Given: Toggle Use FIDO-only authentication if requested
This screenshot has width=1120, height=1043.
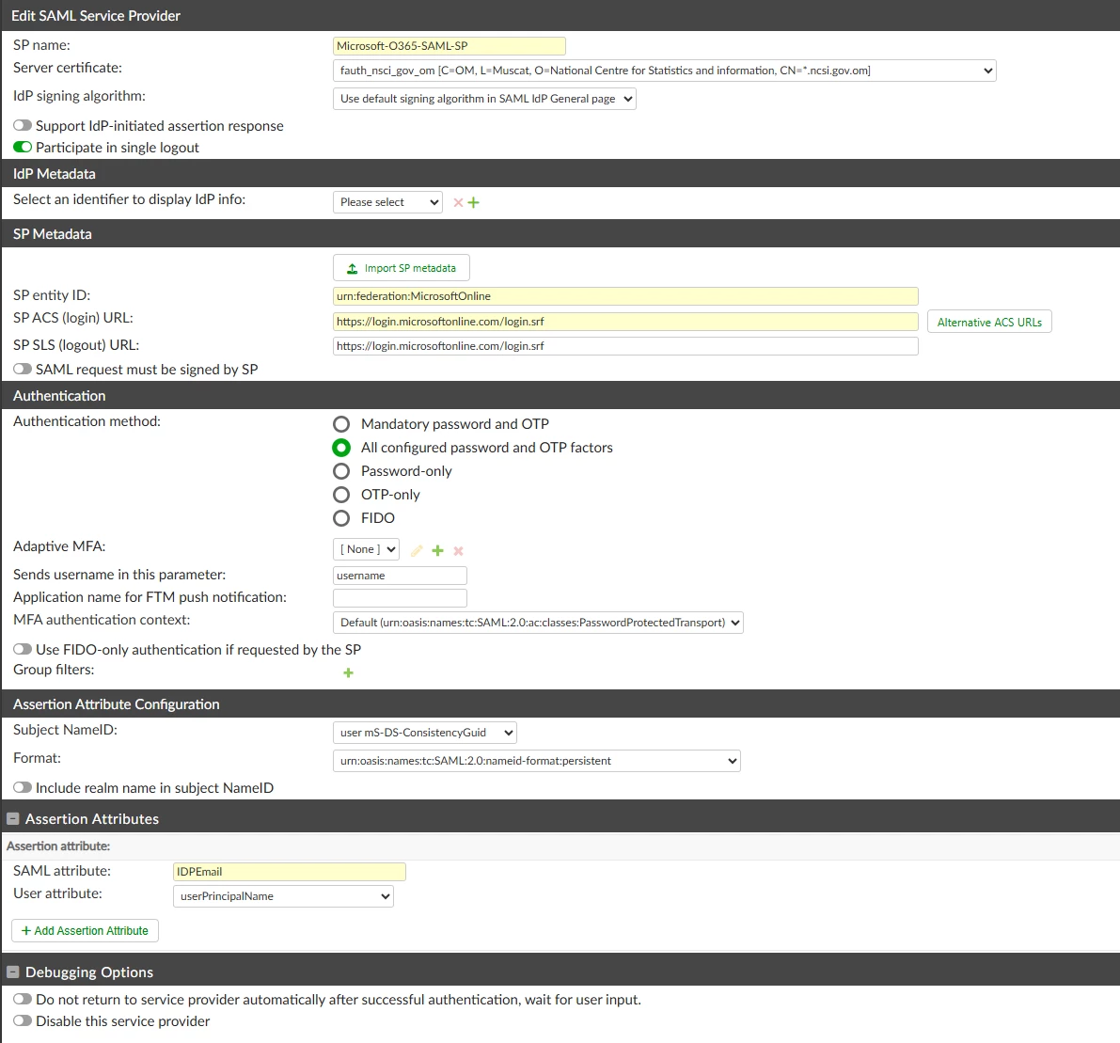Looking at the screenshot, I should (x=23, y=649).
